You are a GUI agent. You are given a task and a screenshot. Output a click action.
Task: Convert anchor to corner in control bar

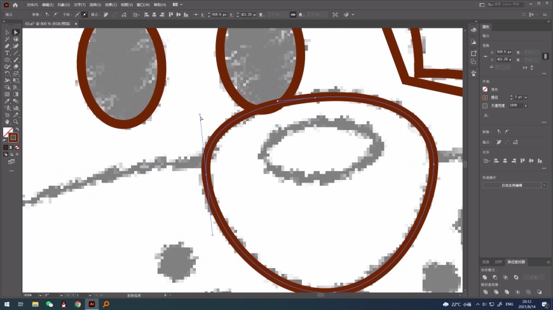point(47,15)
